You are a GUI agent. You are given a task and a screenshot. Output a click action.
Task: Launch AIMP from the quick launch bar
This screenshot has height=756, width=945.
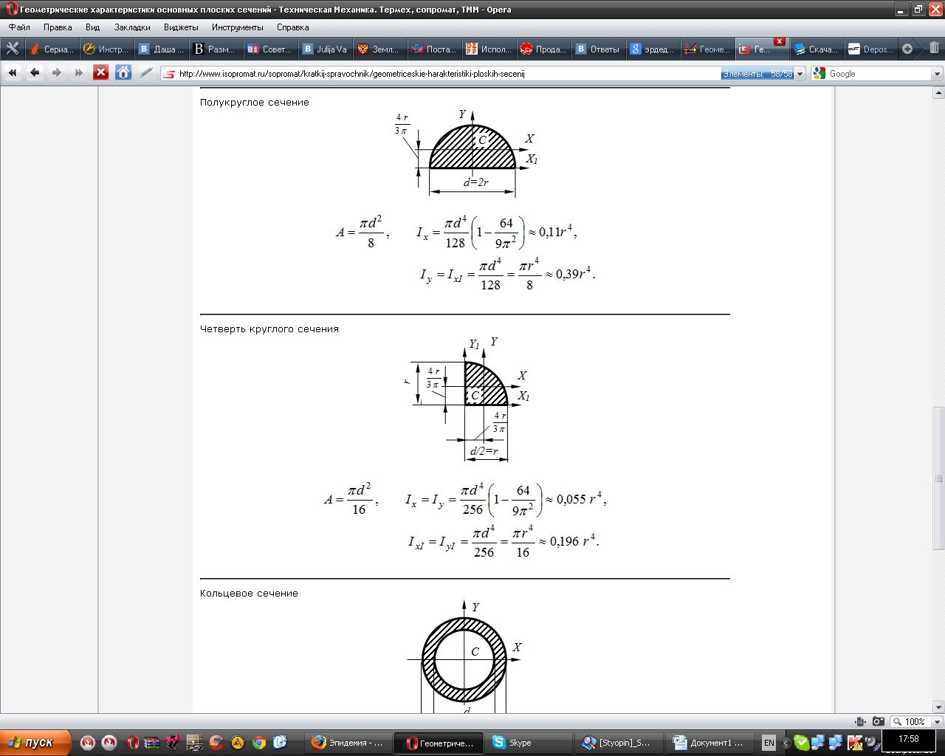click(x=238, y=743)
